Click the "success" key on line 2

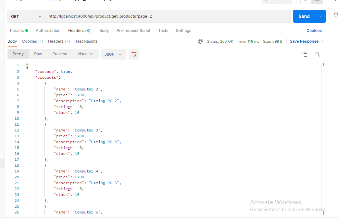pos(45,72)
